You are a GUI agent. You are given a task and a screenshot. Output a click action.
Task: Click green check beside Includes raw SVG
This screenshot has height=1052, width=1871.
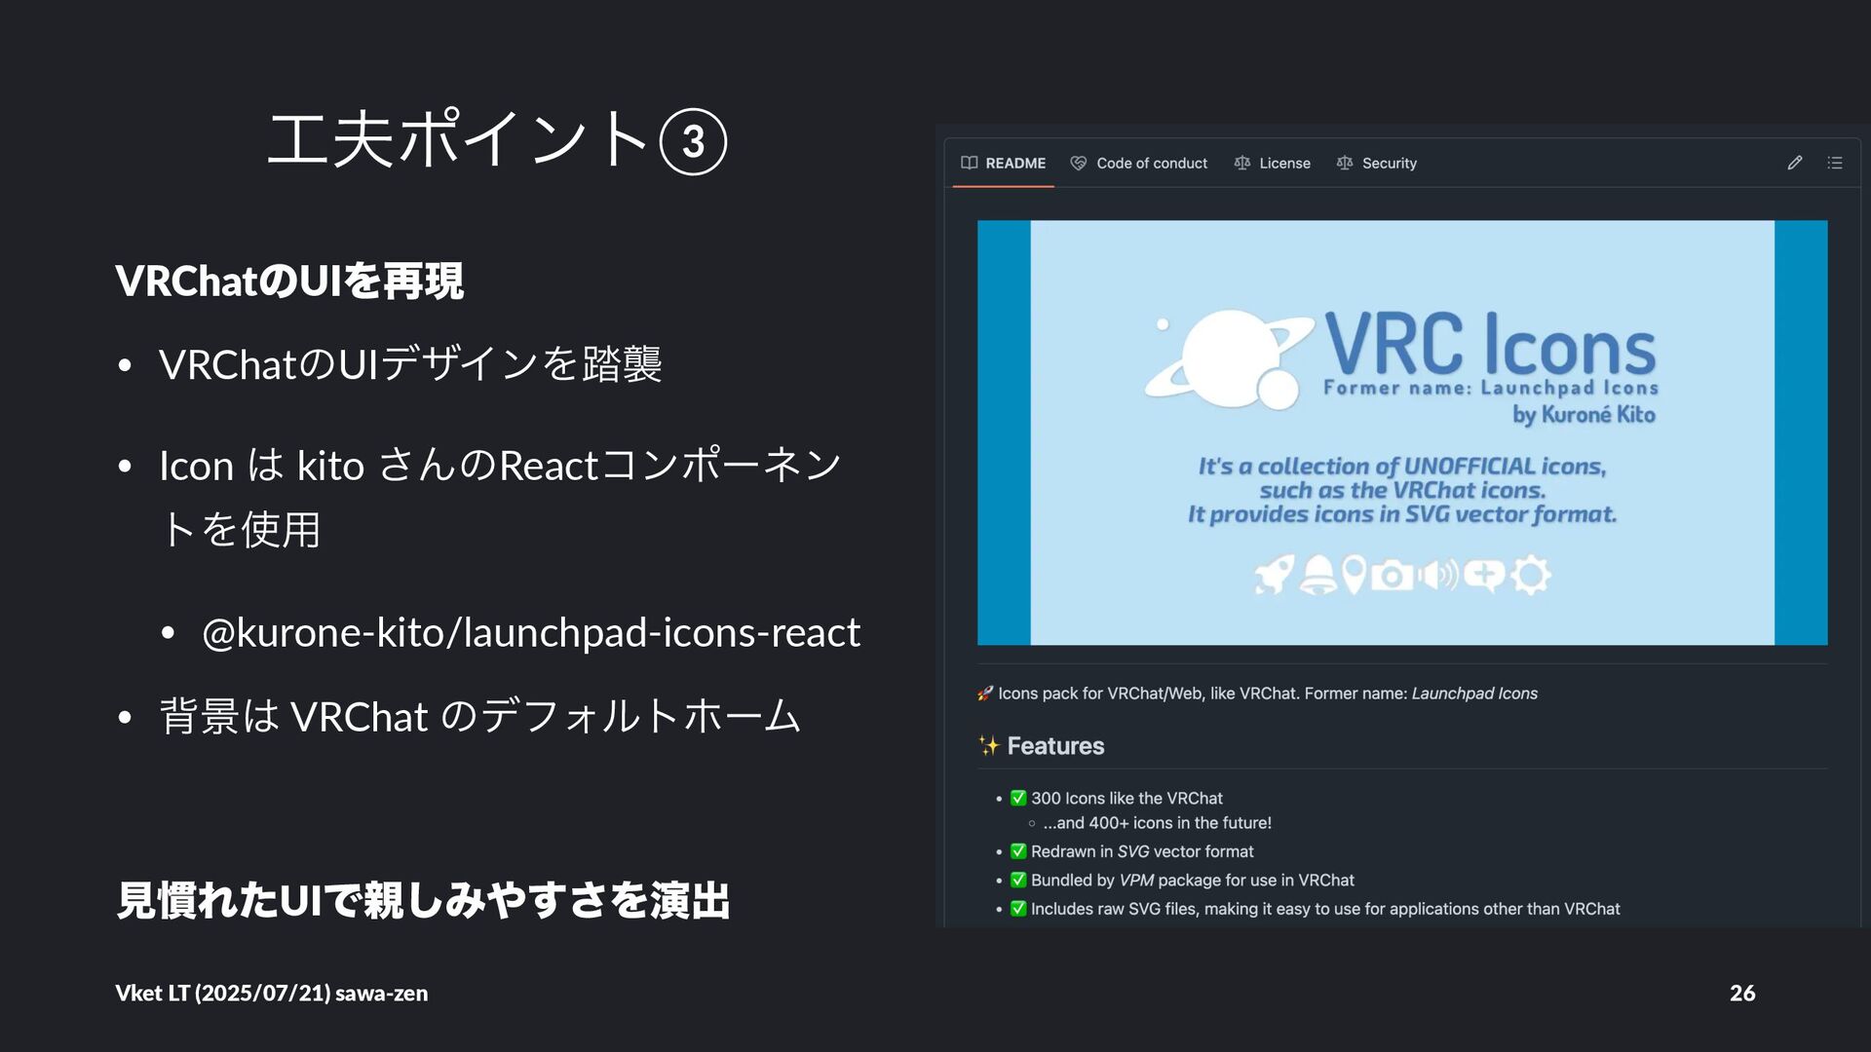[x=1018, y=909]
